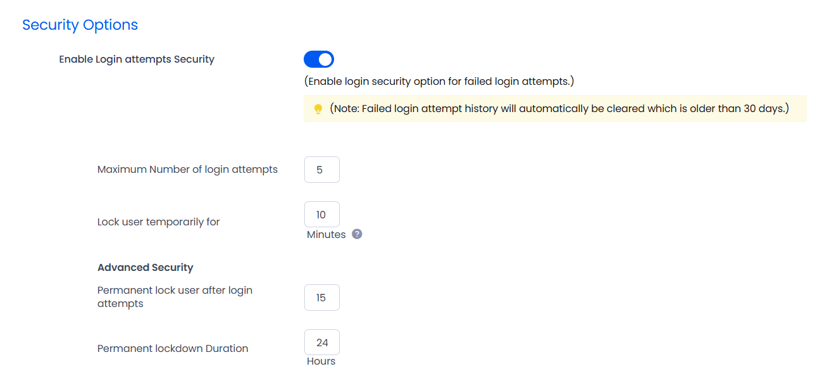Focus the Permanent lockdown Duration input

click(322, 342)
